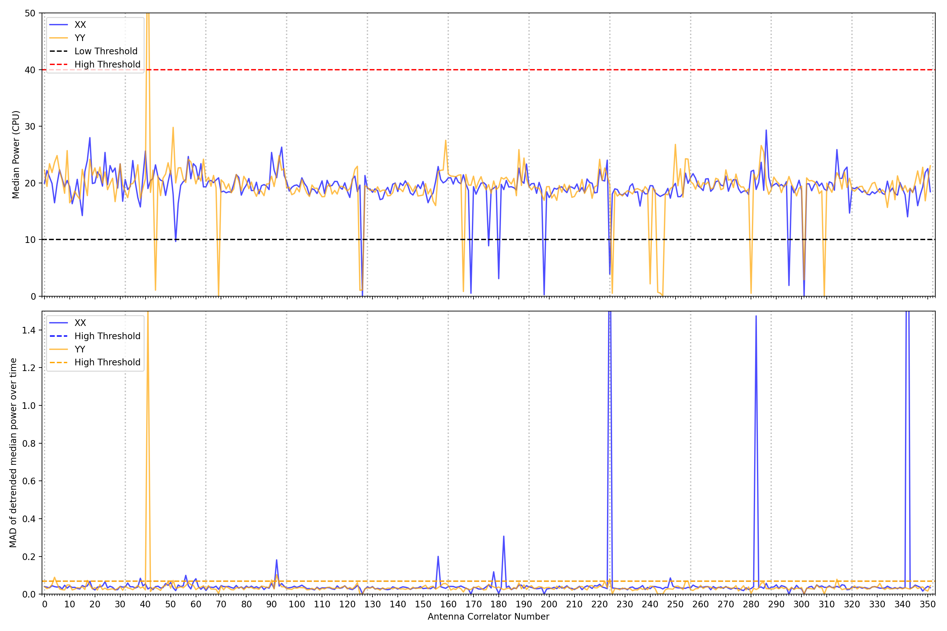Click y-axis tick label 30 on top plot
The image size is (947, 631).
30,127
